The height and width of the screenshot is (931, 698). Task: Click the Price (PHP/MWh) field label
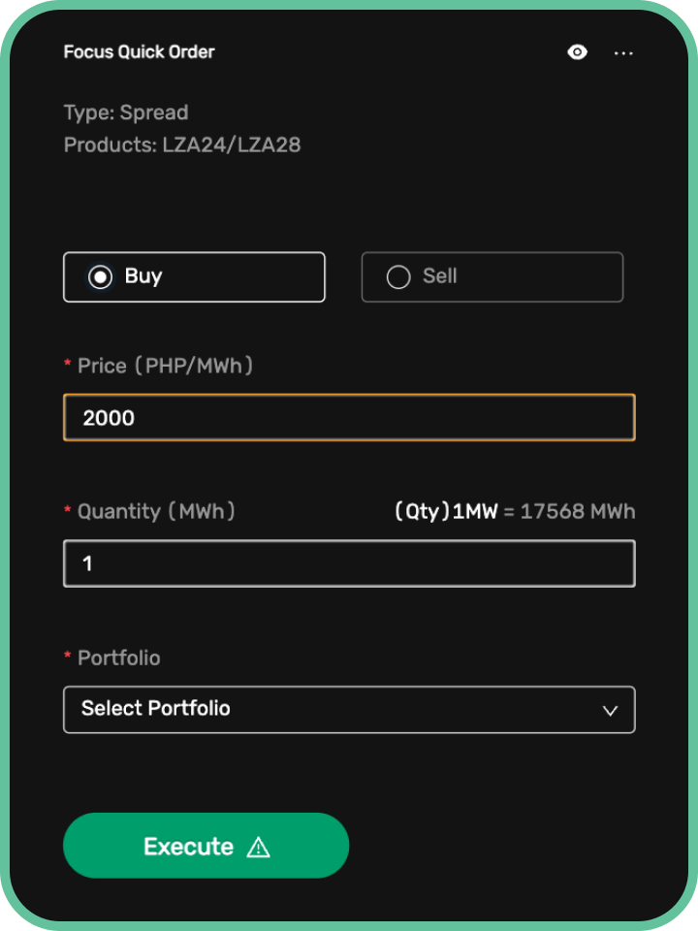click(165, 366)
